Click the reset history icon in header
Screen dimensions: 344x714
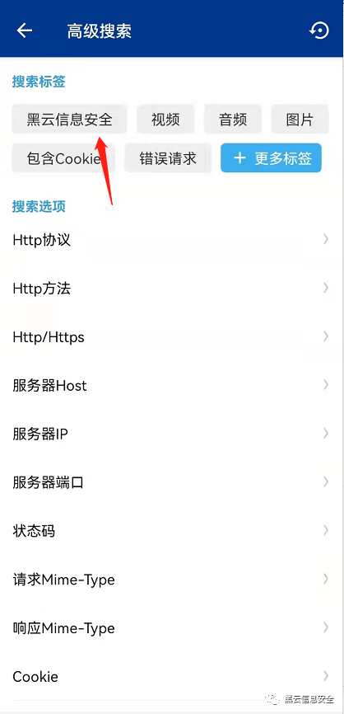(x=319, y=31)
